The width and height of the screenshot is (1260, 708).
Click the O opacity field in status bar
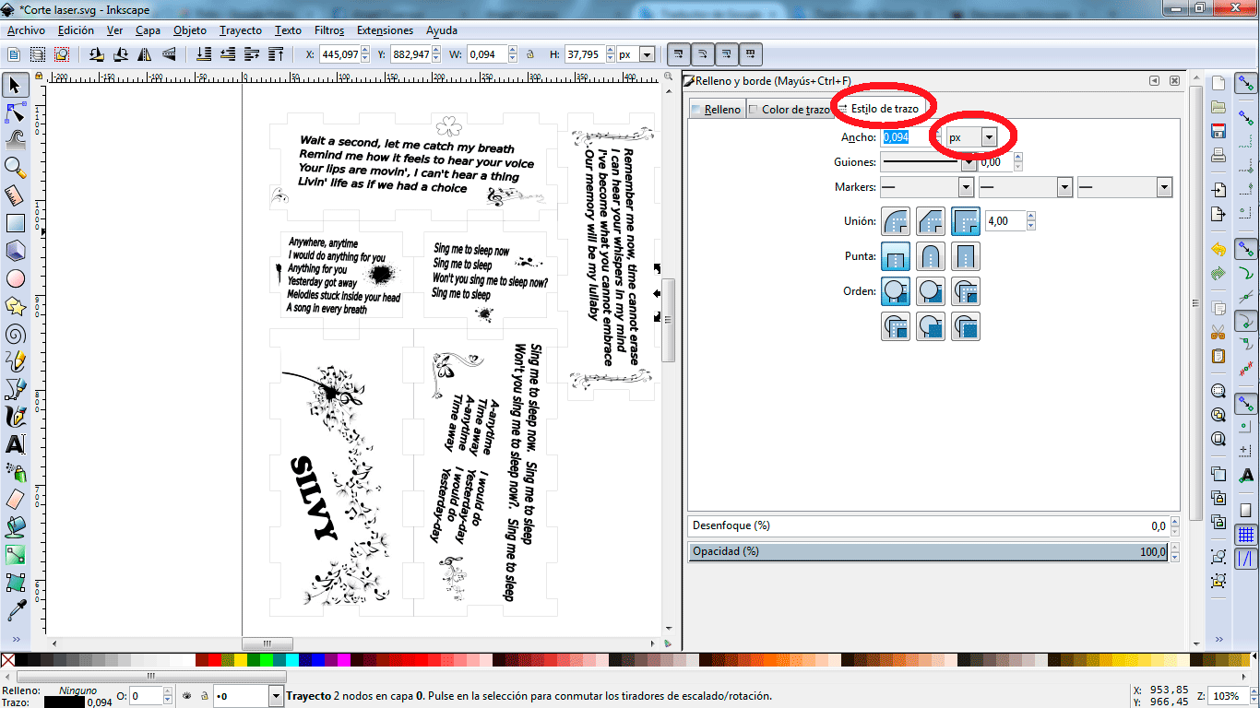[146, 696]
